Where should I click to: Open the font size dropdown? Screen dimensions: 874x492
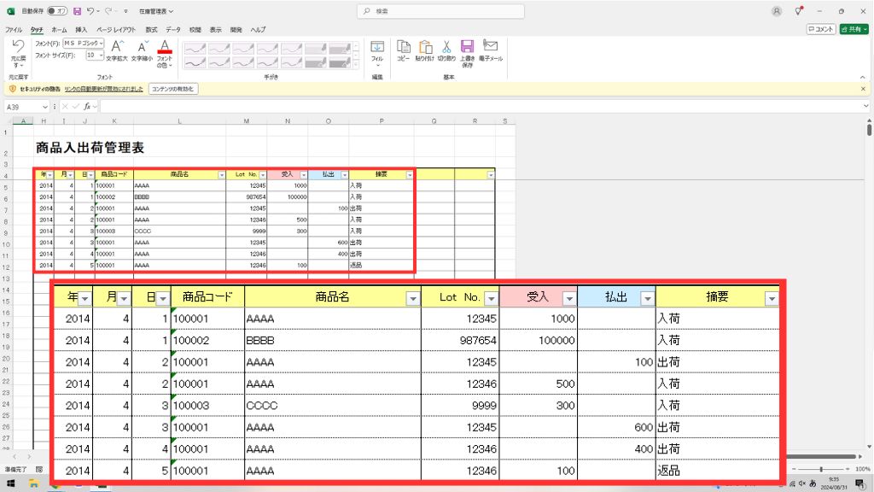[101, 55]
